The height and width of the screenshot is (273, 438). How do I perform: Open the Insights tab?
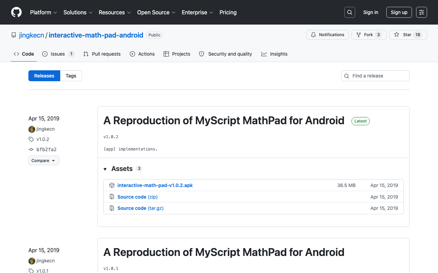pos(274,54)
